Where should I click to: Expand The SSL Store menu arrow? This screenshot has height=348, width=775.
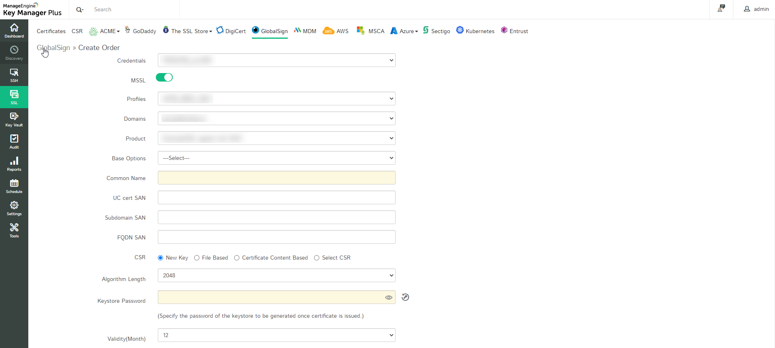coord(211,31)
